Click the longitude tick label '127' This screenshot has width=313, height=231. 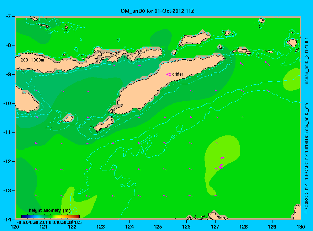pos(215,227)
